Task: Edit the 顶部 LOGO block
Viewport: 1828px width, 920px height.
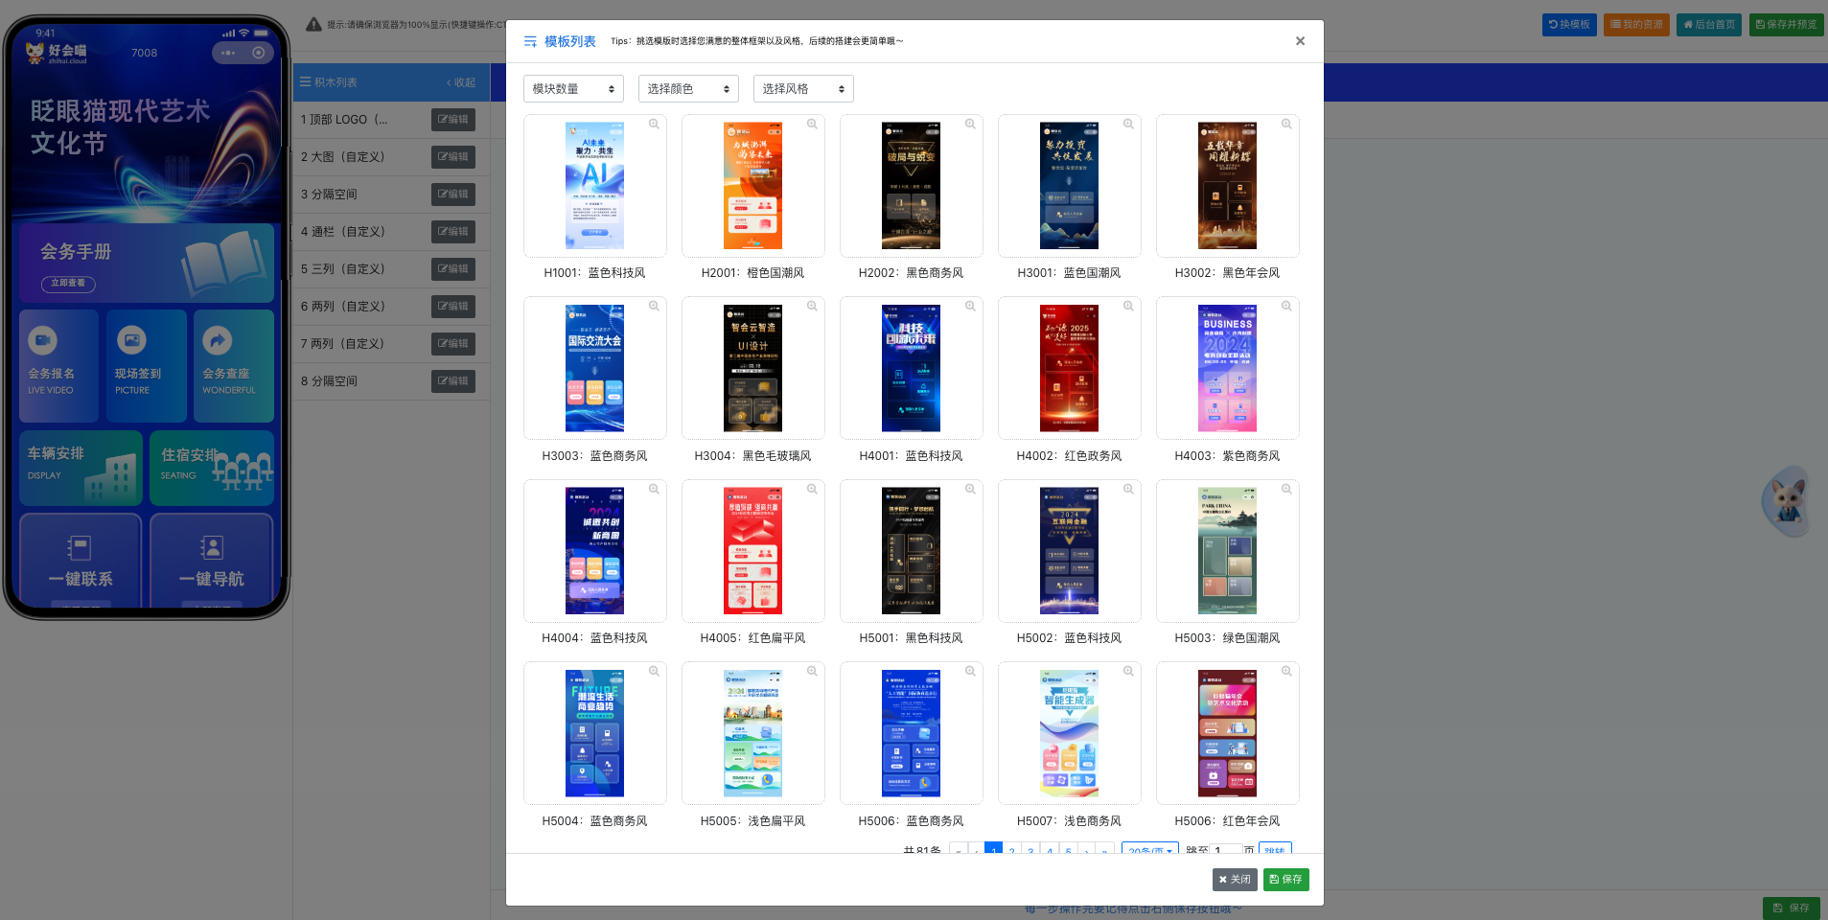Action: point(453,120)
